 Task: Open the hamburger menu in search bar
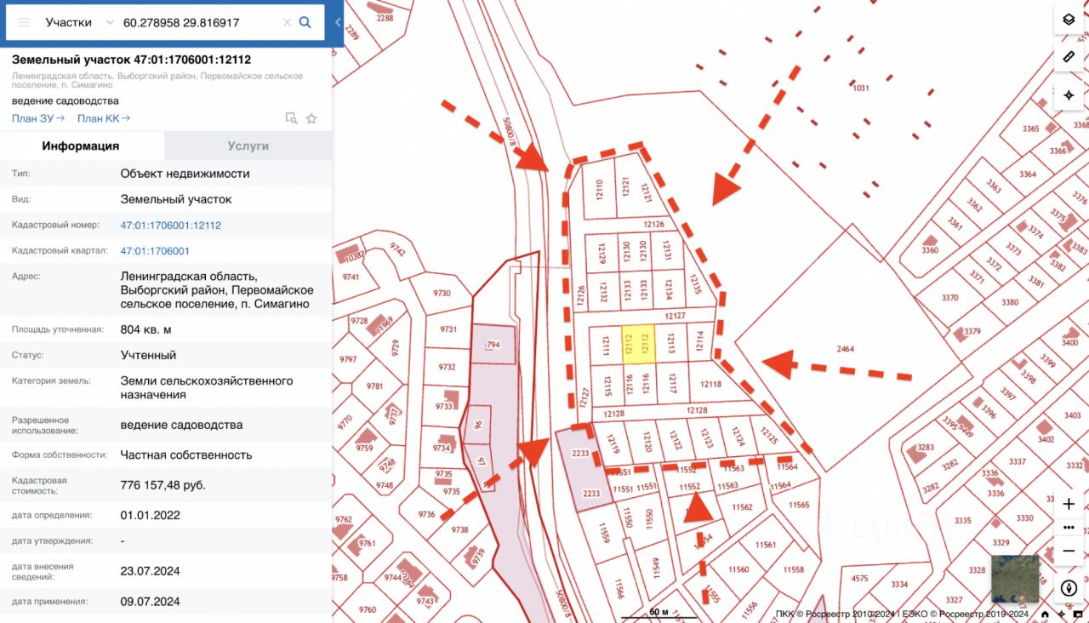(x=24, y=23)
